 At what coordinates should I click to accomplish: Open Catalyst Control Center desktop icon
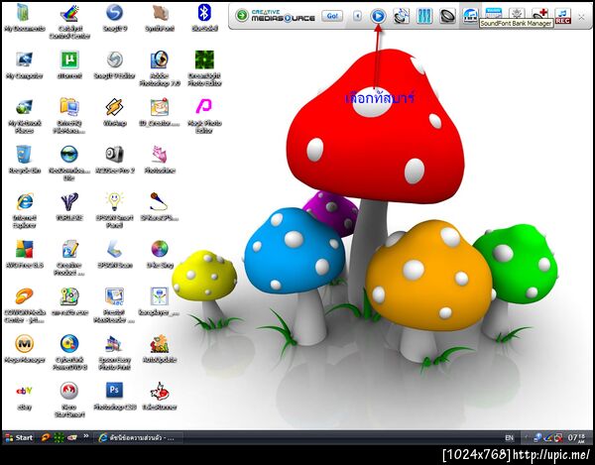(x=69, y=22)
